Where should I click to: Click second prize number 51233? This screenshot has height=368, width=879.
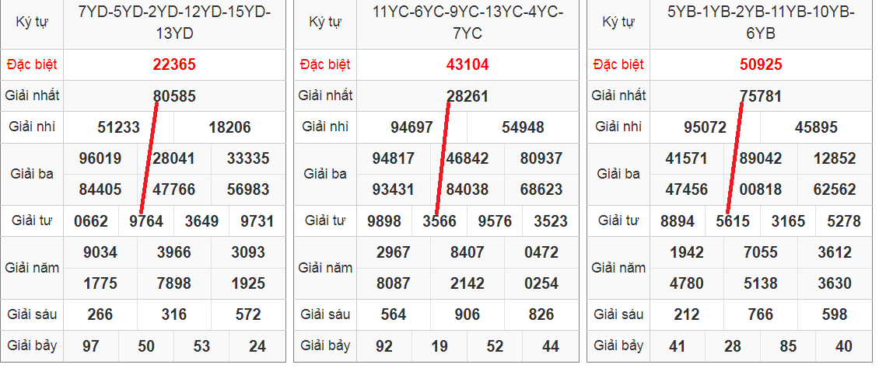[118, 128]
